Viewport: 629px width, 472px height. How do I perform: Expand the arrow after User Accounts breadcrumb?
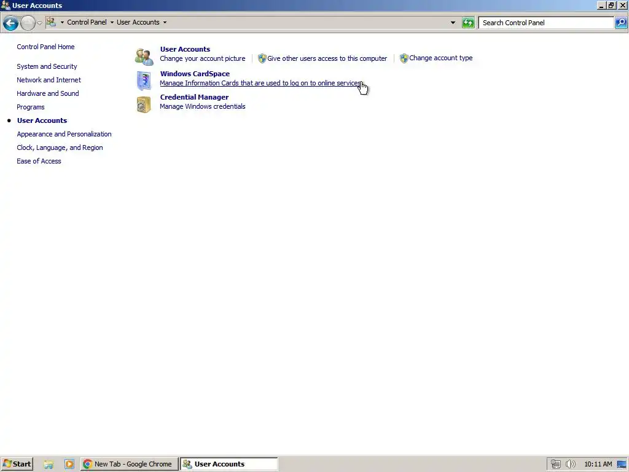coord(165,23)
